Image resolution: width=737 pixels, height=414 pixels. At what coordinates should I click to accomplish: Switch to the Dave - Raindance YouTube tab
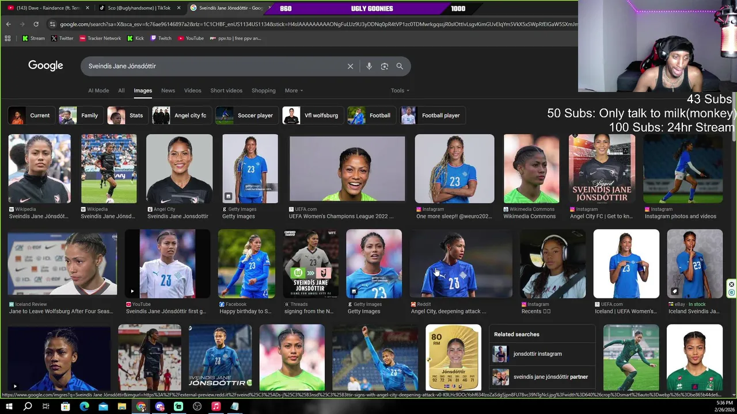(x=48, y=8)
